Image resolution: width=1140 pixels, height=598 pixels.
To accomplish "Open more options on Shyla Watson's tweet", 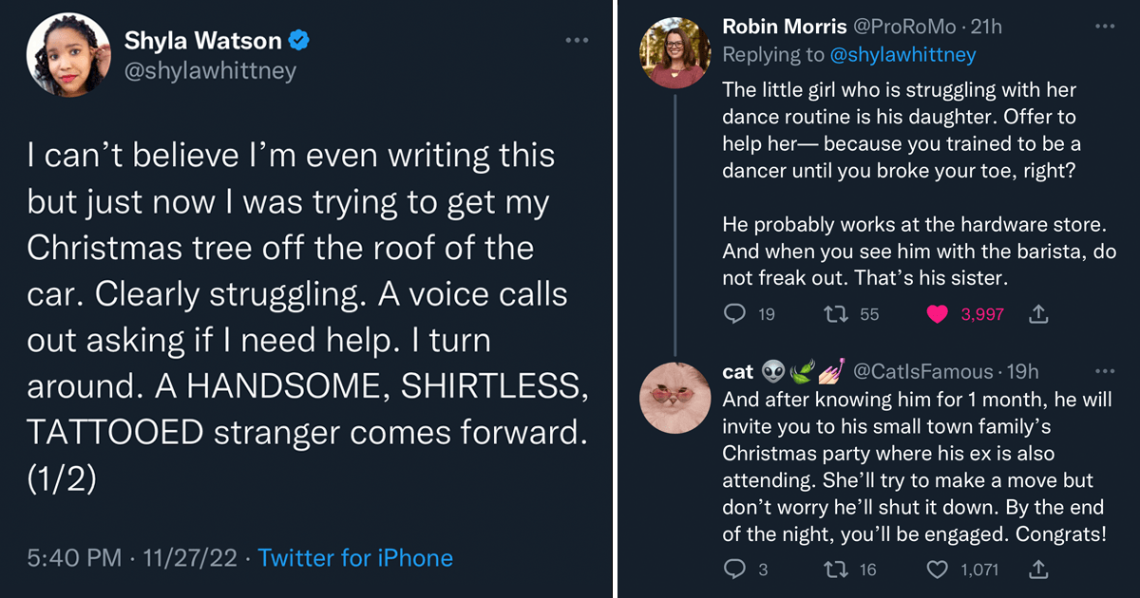I will point(577,40).
